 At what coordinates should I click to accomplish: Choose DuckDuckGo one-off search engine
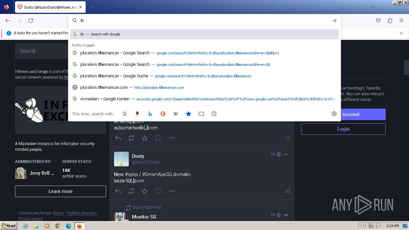click(x=163, y=114)
